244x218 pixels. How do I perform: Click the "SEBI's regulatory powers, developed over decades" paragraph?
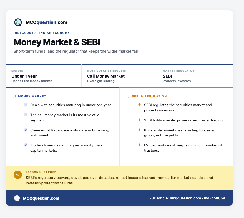[x=119, y=180]
